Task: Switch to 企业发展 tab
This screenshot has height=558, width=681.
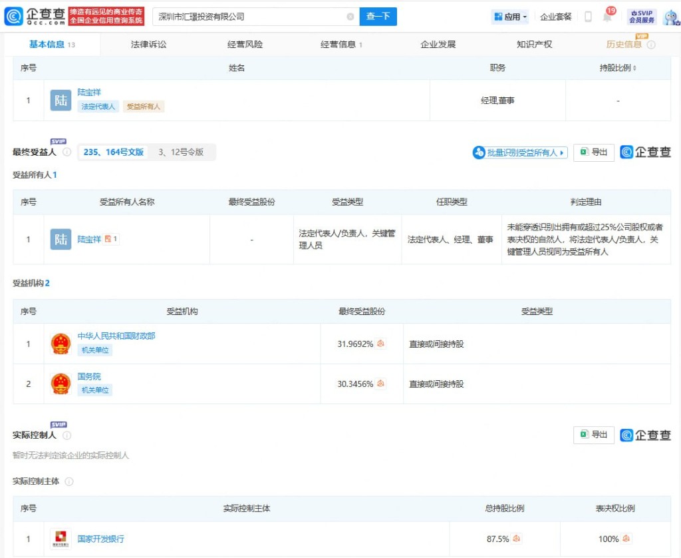Action: click(438, 45)
